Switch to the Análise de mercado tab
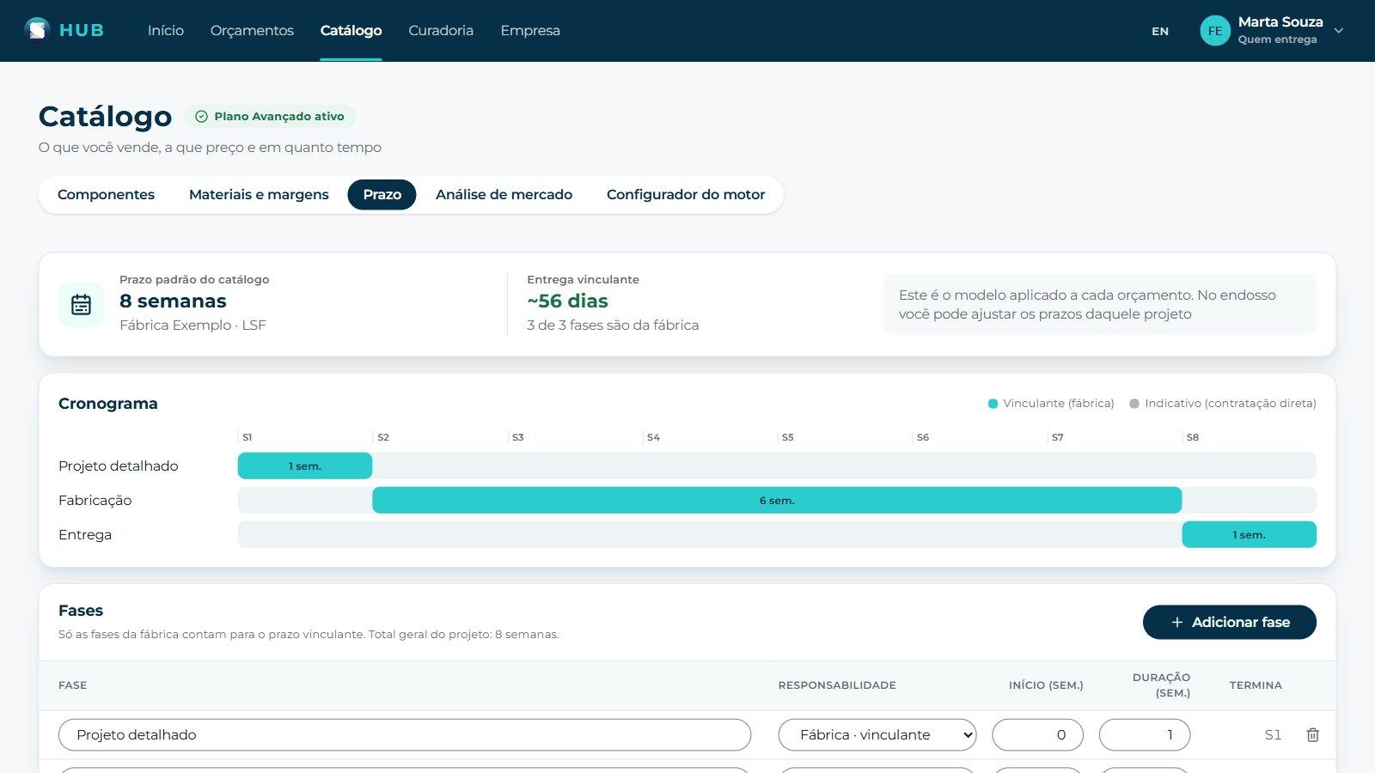1375x773 pixels. click(504, 195)
